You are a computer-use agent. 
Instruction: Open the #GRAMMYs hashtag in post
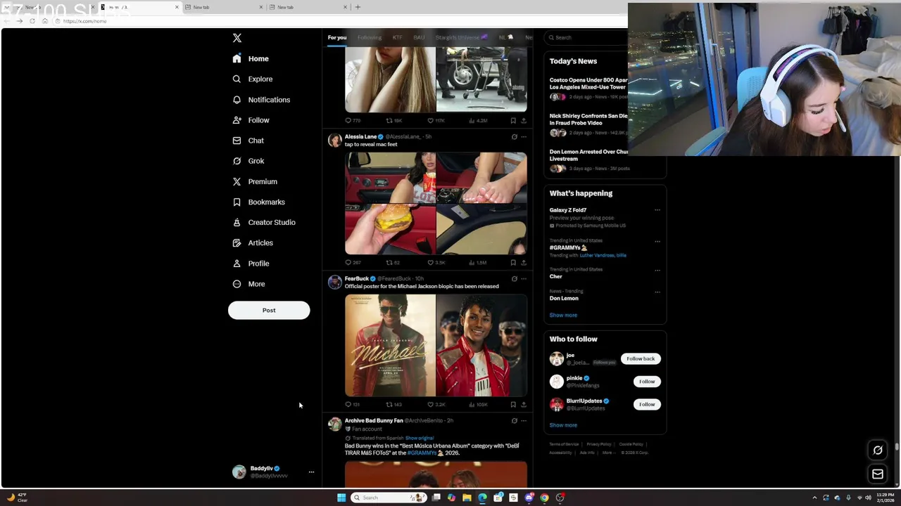(x=422, y=453)
